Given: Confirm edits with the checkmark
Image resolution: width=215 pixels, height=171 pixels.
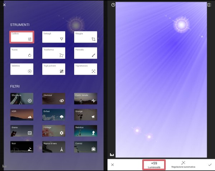Looking at the screenshot, I should tap(210, 165).
